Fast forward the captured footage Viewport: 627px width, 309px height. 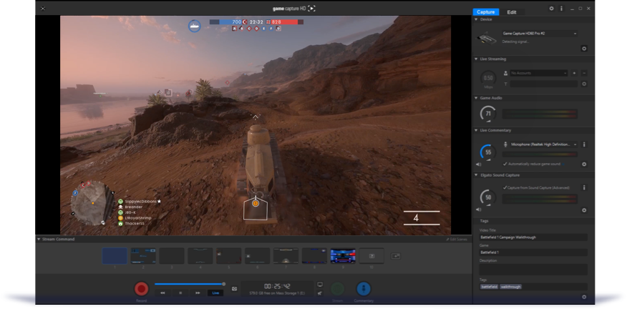tap(198, 293)
